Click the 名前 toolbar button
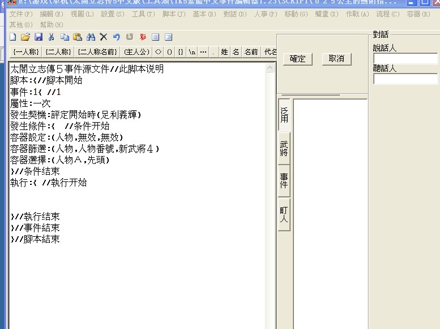This screenshot has width=440, height=329. (251, 52)
